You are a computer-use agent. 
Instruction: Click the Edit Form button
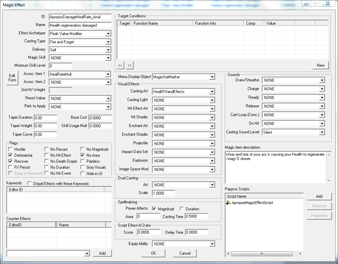(12, 78)
